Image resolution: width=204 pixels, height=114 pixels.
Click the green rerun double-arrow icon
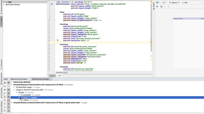click(x=5, y=86)
